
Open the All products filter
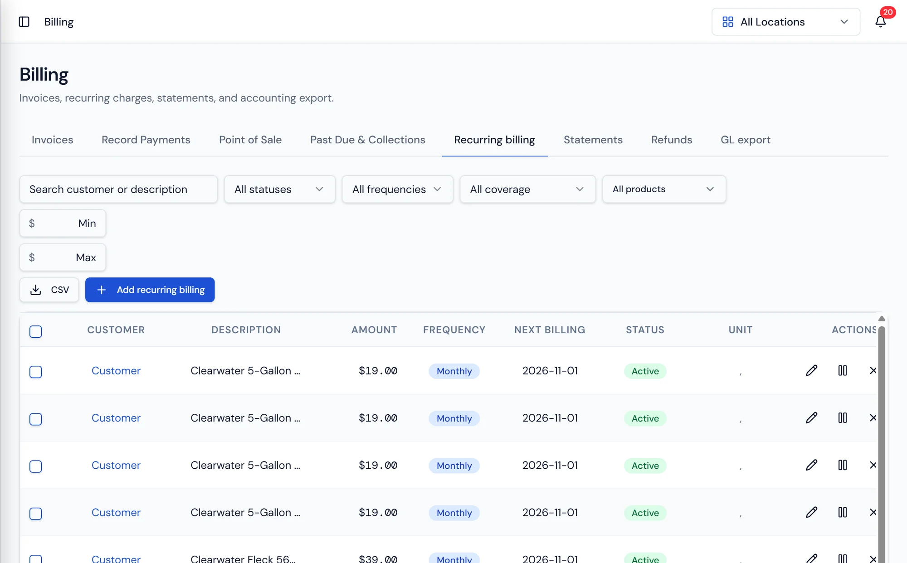(x=664, y=189)
